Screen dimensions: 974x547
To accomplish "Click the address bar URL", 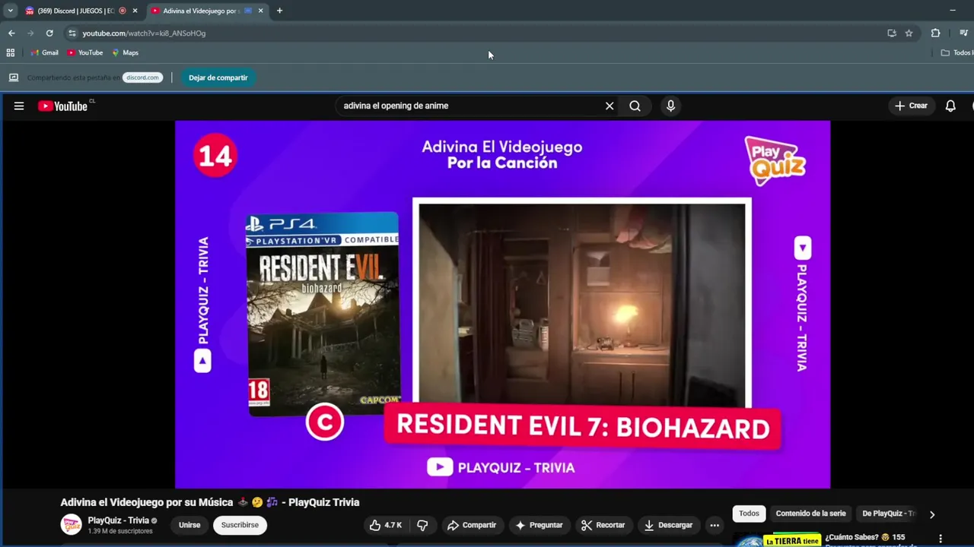I will click(144, 33).
